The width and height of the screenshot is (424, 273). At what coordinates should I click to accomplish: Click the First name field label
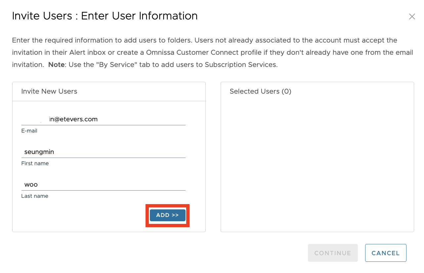[35, 164]
